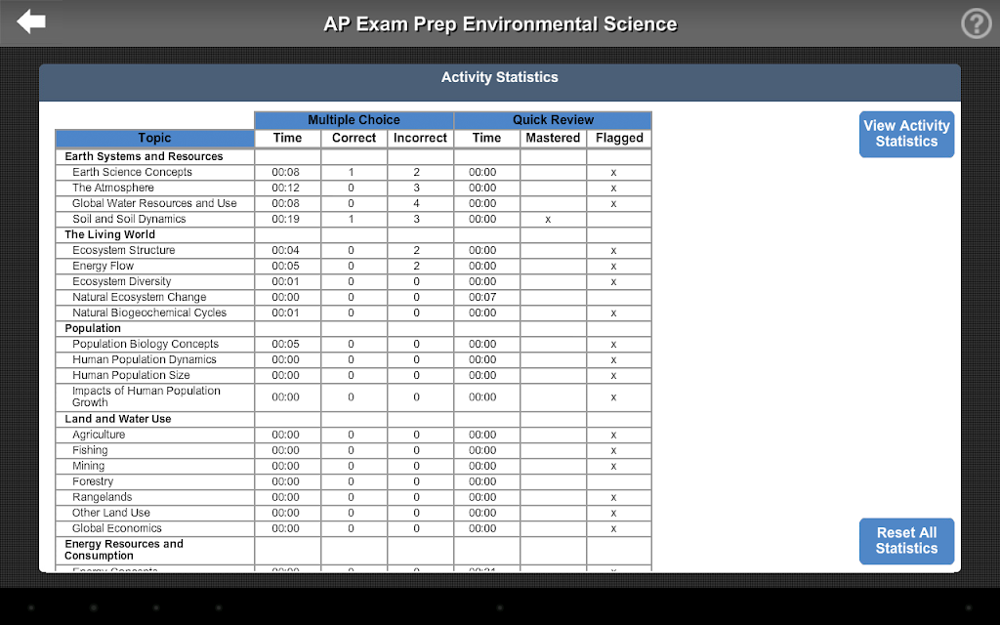Image resolution: width=1000 pixels, height=625 pixels.
Task: Toggle the flagged mark for Global Economics
Action: (613, 528)
